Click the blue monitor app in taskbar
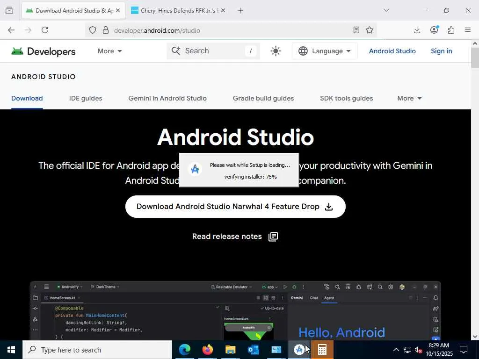Screen dimensions: 479x359 276,350
